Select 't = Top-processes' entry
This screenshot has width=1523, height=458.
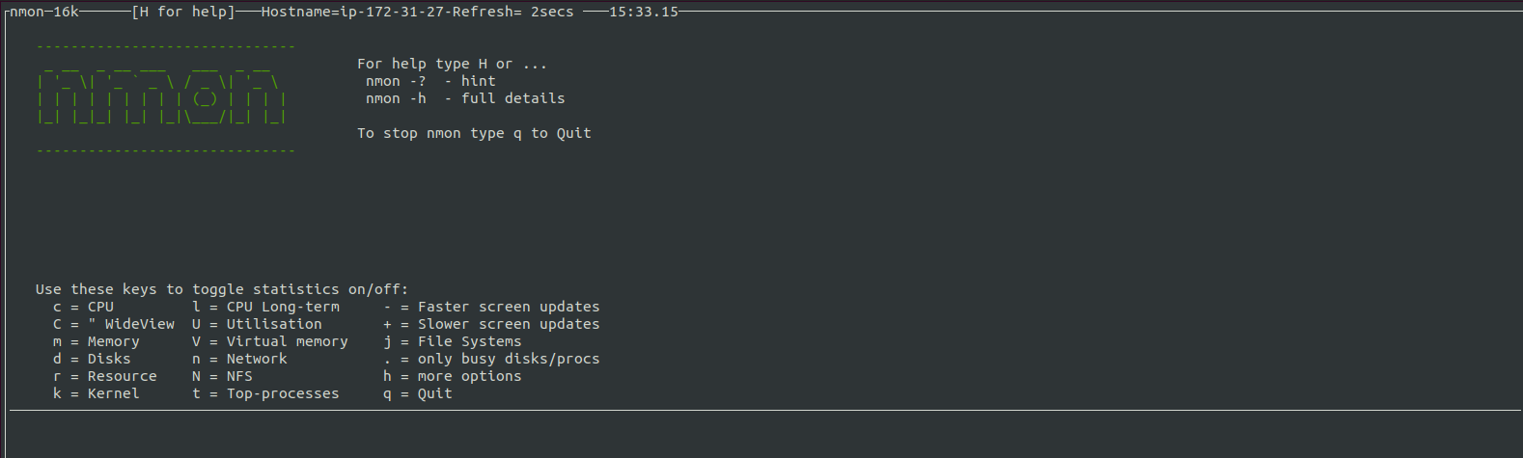click(265, 393)
